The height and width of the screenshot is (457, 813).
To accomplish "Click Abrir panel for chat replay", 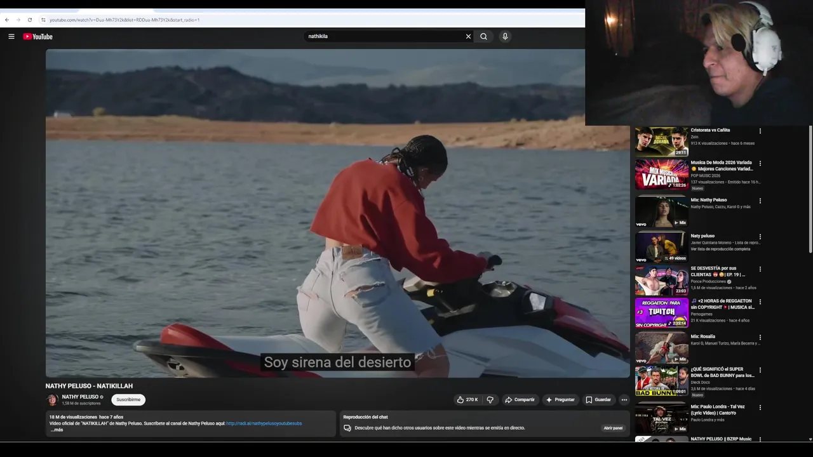I will (x=613, y=428).
